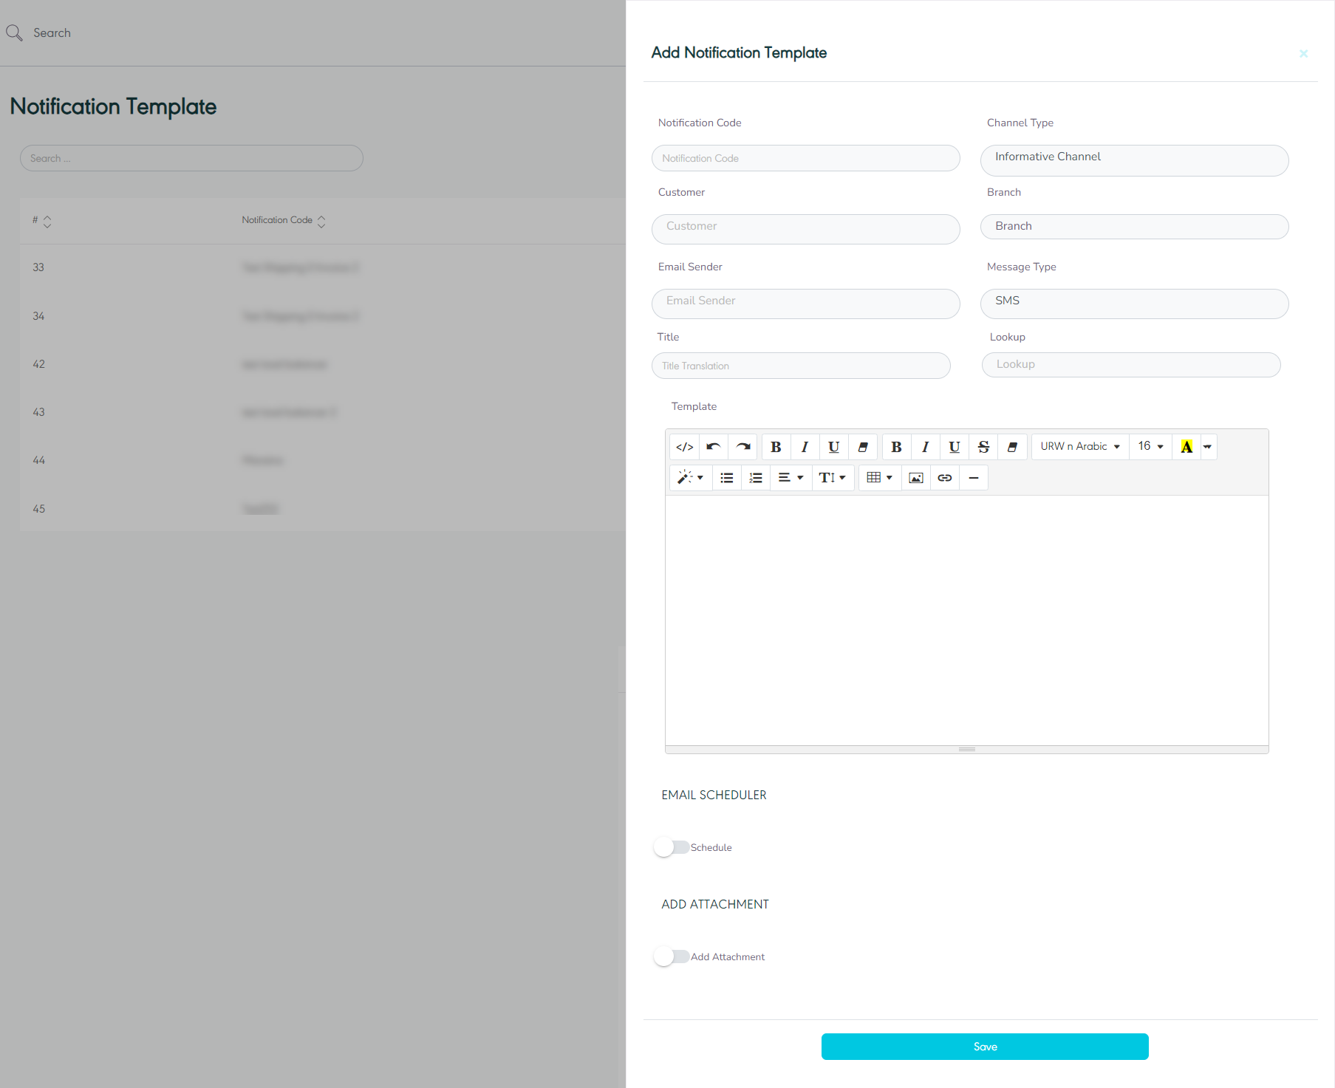1335x1088 pixels.
Task: Open the line height dropdown
Action: [x=833, y=478]
